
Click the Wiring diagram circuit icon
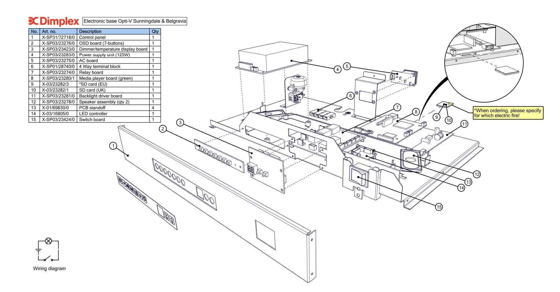coord(48,250)
